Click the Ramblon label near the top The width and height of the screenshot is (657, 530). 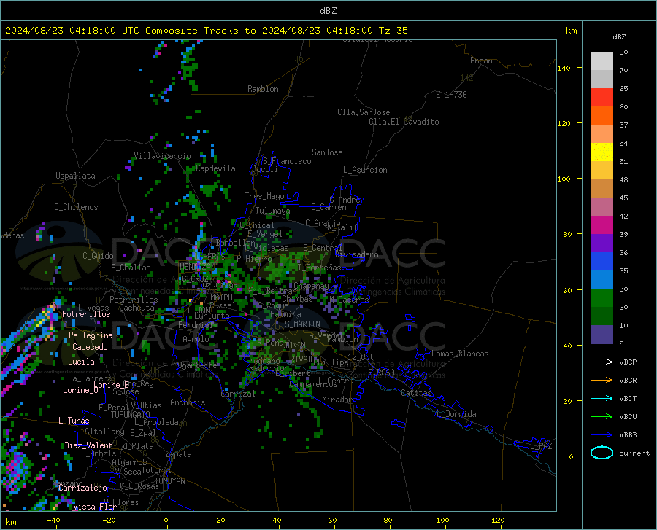coord(263,89)
